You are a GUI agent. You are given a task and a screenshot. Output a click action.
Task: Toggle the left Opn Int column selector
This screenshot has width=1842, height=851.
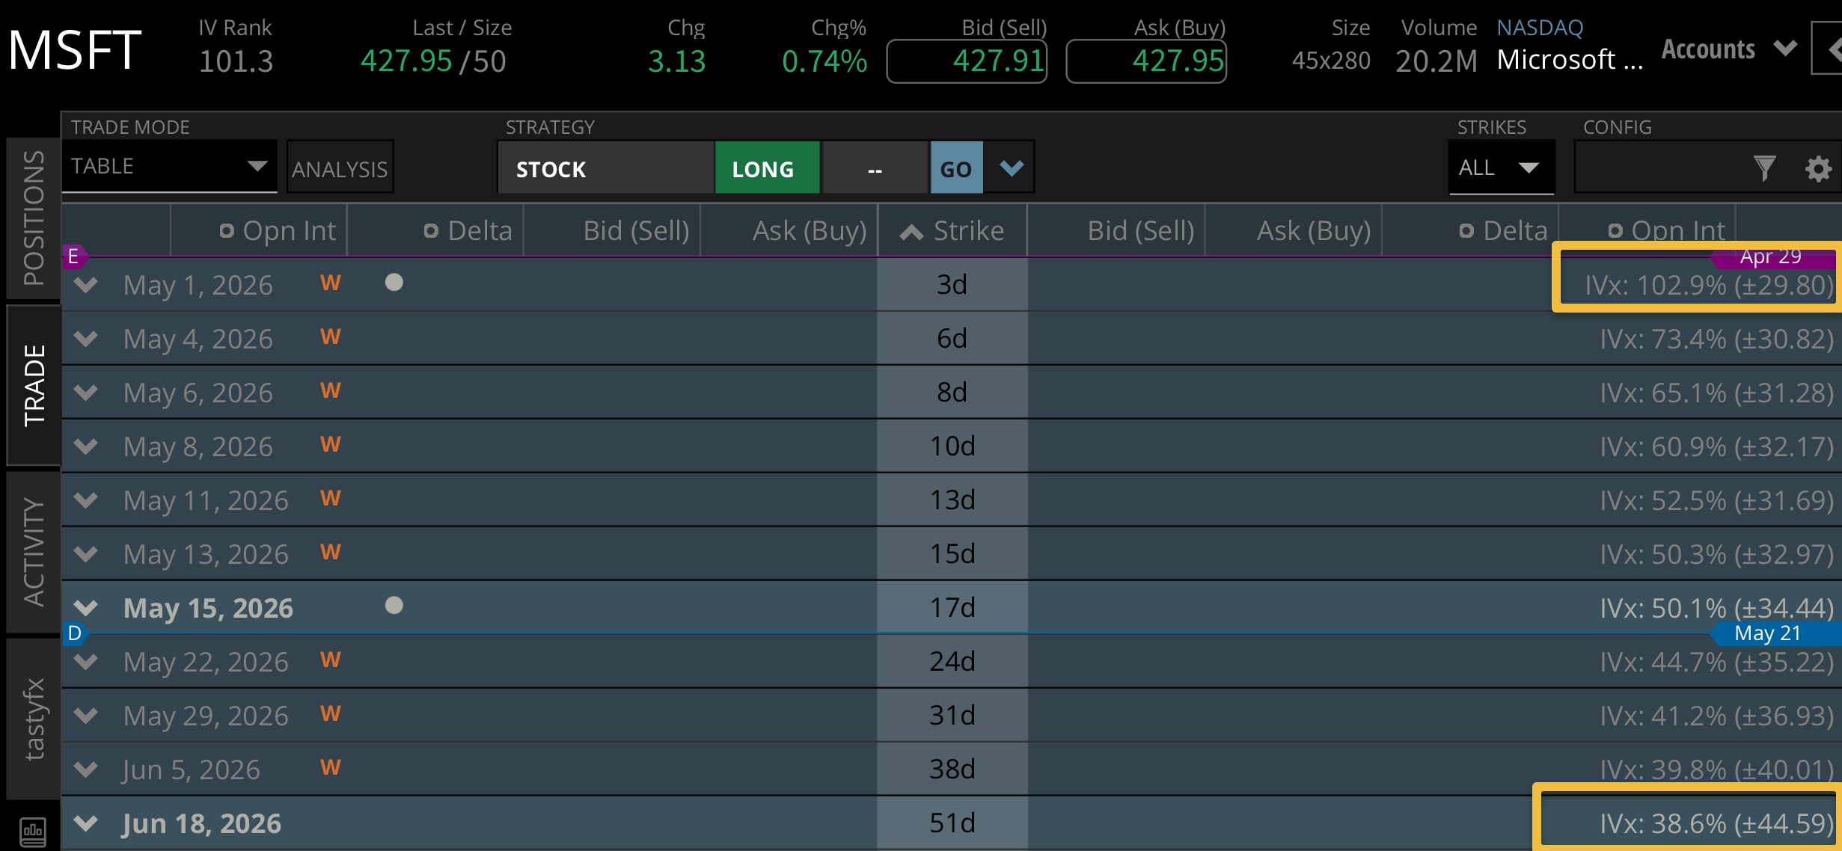coord(227,231)
